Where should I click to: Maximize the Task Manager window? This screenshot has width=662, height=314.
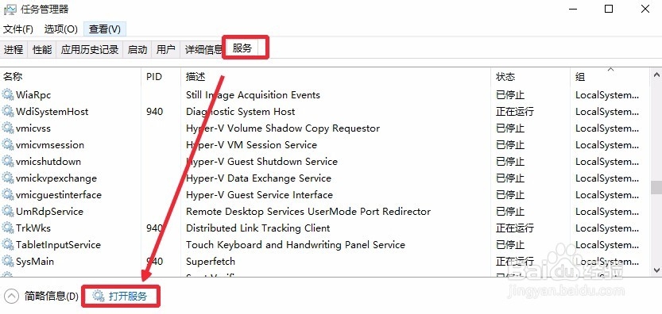tap(609, 9)
